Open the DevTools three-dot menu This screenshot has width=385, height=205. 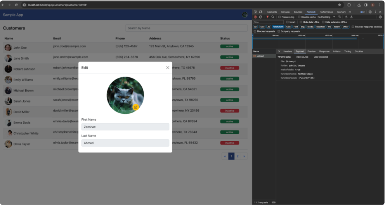pyautogui.click(x=375, y=12)
